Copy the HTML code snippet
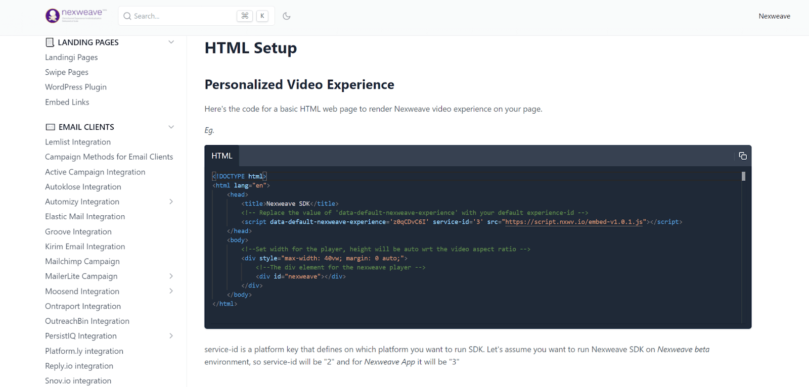Screen dimensions: 809x387 click(x=742, y=156)
